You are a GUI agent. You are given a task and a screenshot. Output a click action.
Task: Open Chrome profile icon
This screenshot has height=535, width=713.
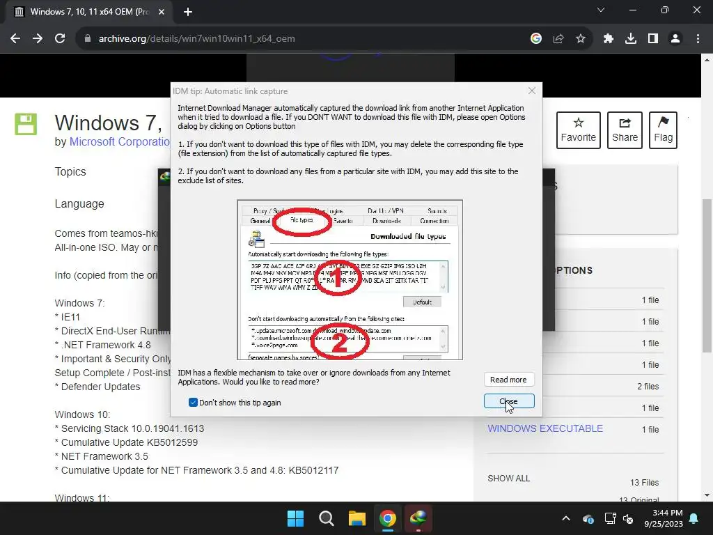coord(675,39)
